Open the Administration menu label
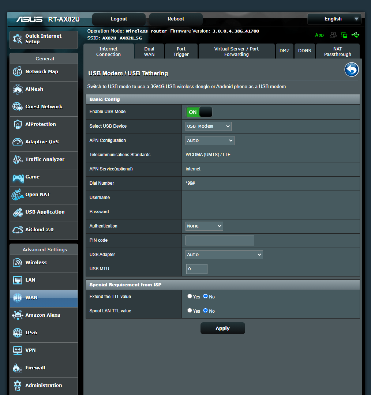Image resolution: width=371 pixels, height=395 pixels. (44, 385)
